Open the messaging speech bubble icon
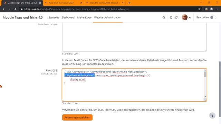Screen dimensions: 221x124 click(x=176, y=18)
